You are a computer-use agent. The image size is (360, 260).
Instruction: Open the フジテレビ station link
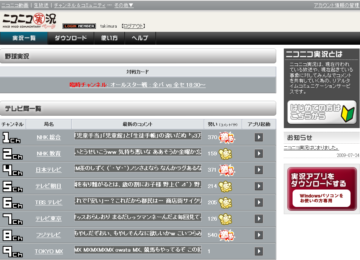click(49, 235)
